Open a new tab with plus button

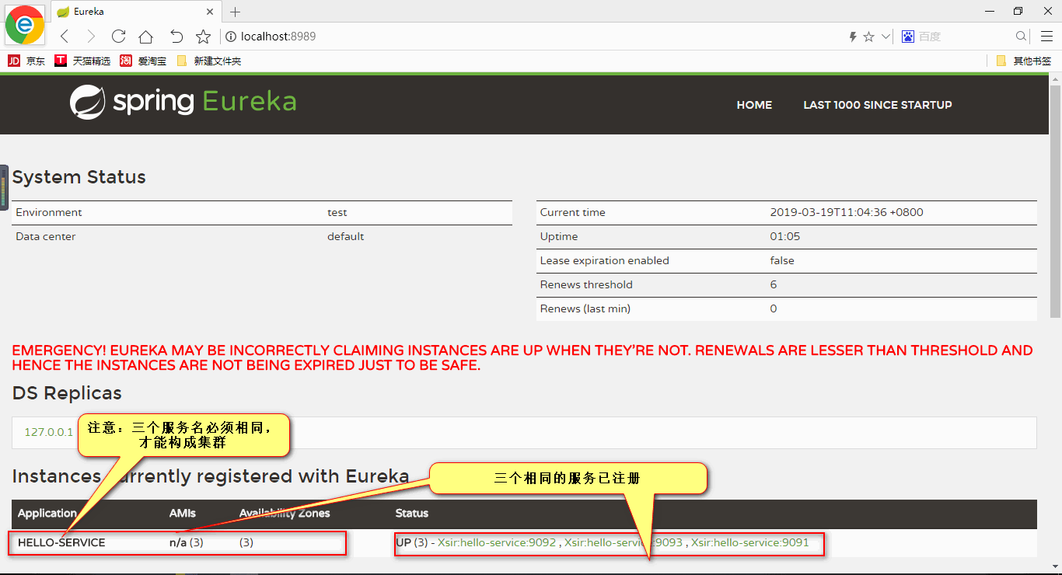236,12
